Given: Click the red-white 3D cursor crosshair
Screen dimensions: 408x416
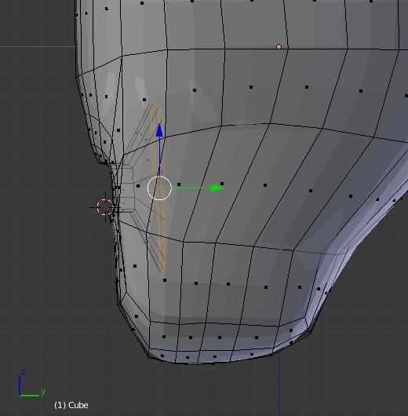Looking at the screenshot, I should point(105,207).
